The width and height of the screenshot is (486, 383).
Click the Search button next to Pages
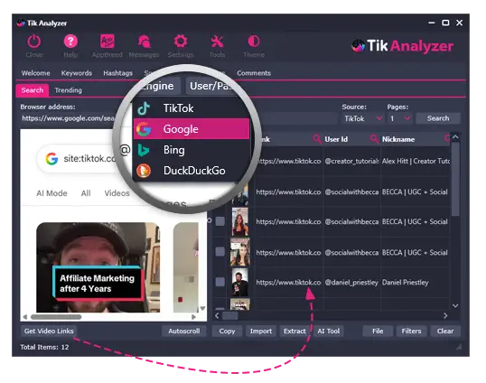(438, 118)
